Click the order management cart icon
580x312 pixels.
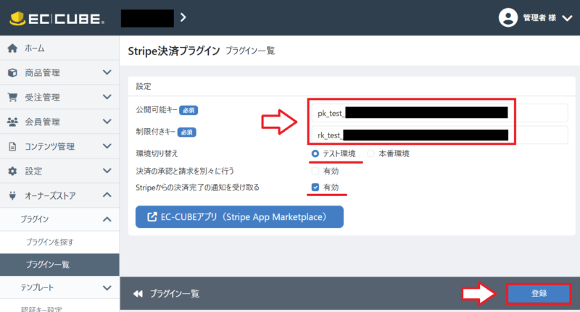pyautogui.click(x=12, y=97)
